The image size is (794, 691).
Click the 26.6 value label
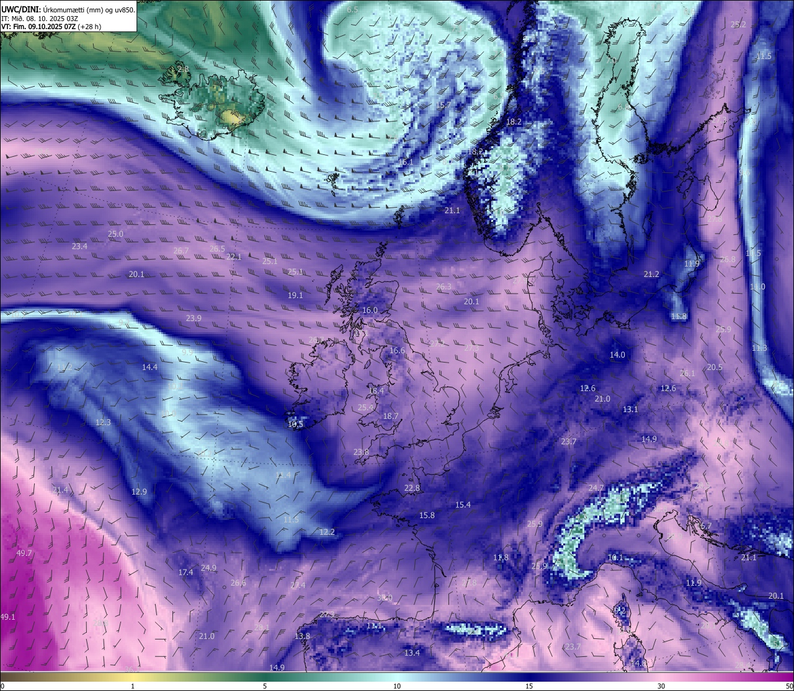(x=238, y=583)
